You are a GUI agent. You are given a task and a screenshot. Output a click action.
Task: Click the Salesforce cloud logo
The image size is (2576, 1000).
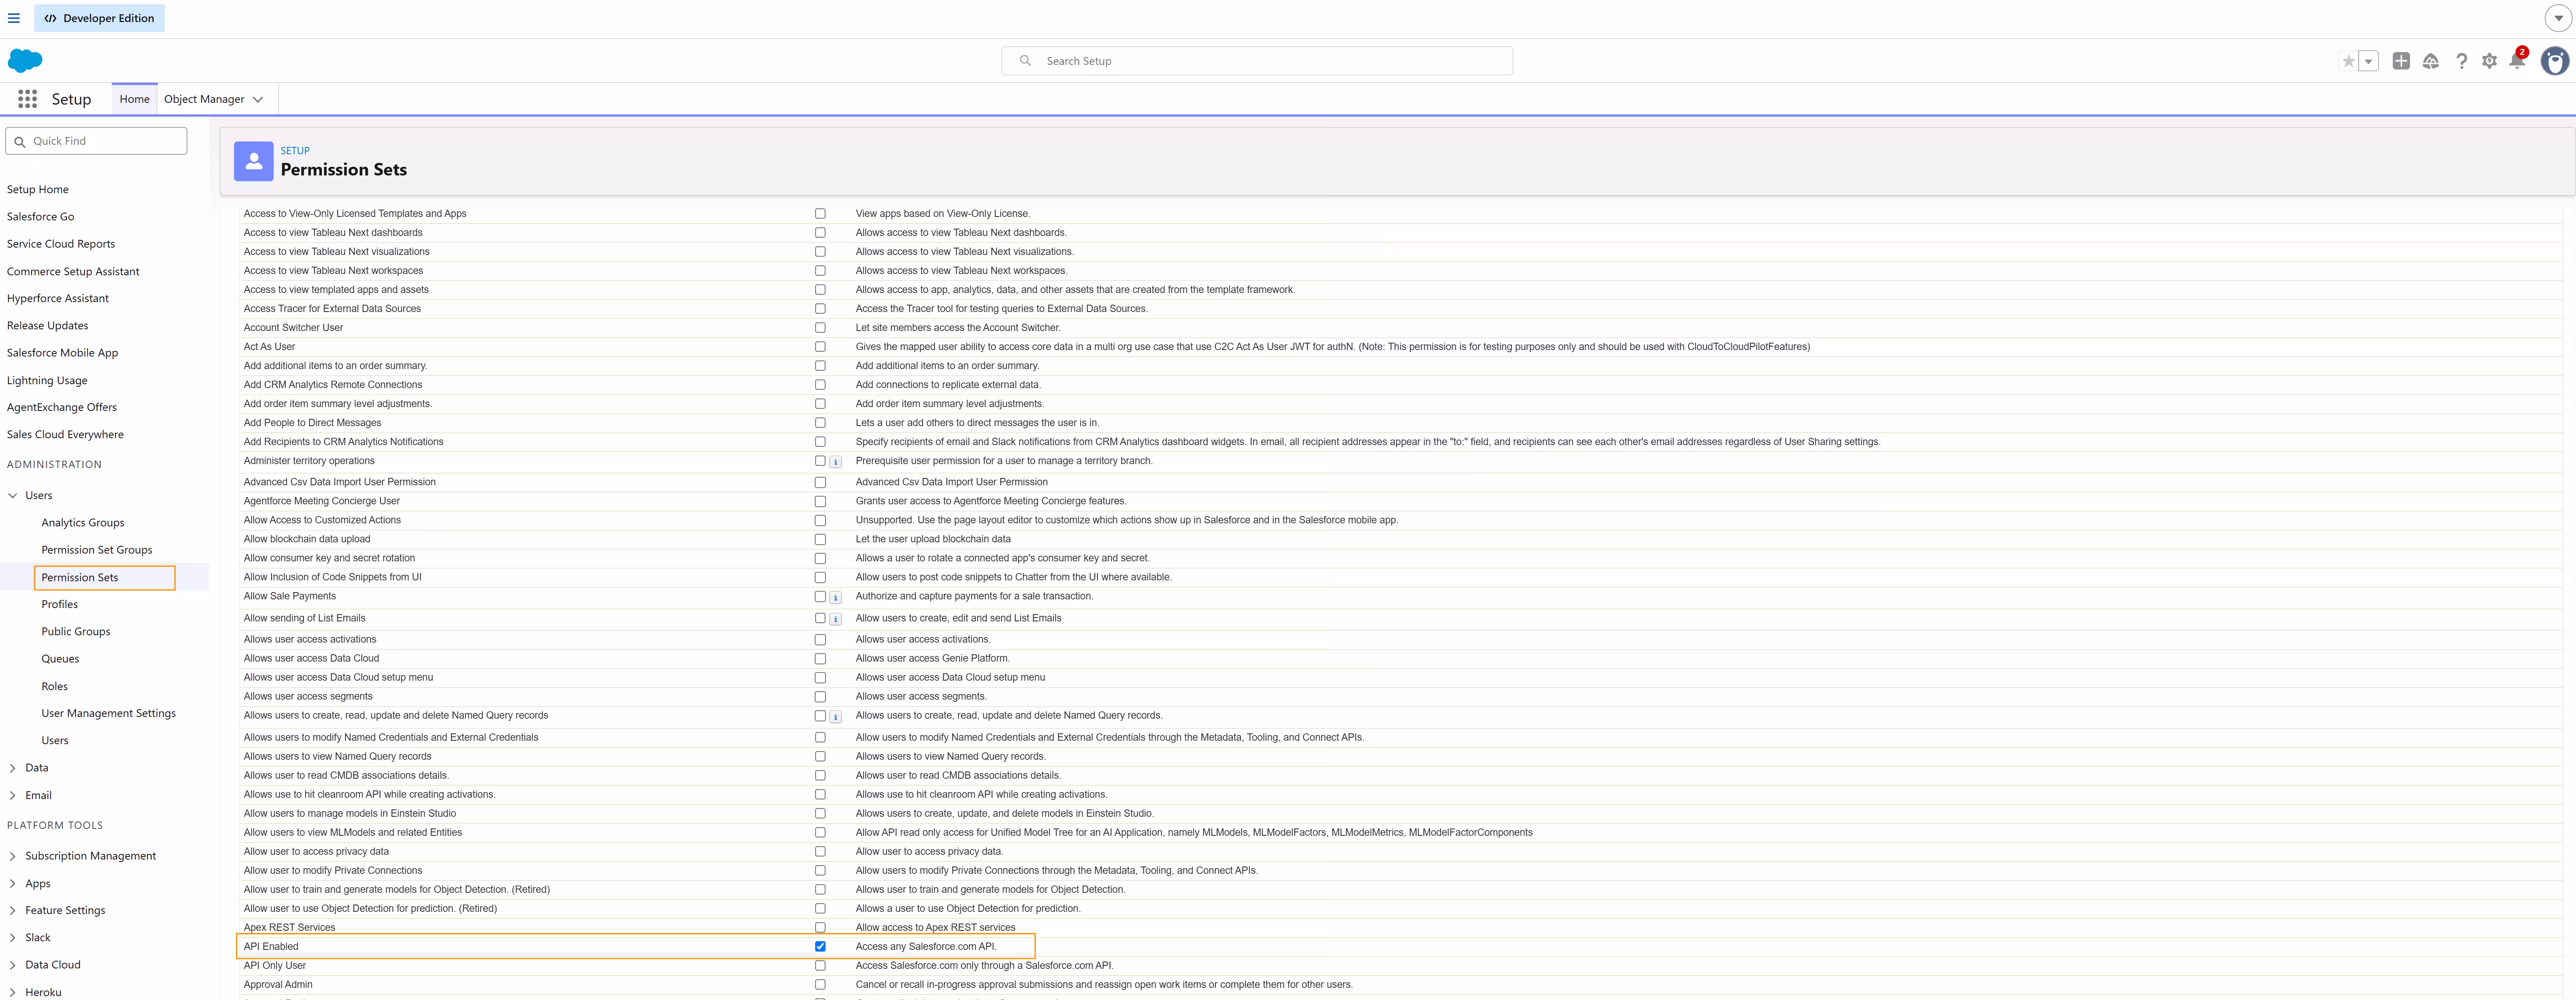(x=25, y=61)
